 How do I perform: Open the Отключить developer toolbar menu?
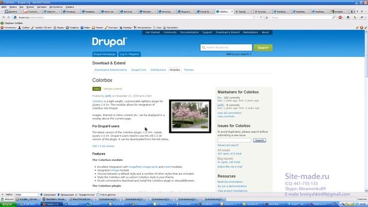pyautogui.click(x=9, y=28)
